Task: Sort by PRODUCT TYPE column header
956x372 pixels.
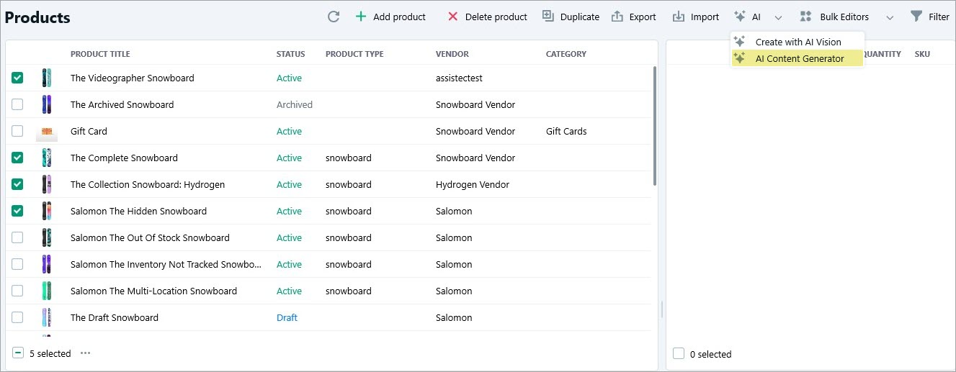Action: (x=354, y=54)
